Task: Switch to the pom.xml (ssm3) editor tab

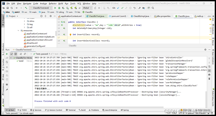Action: coord(119,16)
